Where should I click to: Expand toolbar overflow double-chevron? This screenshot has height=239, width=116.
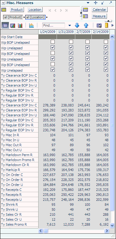pyautogui.click(x=113, y=25)
